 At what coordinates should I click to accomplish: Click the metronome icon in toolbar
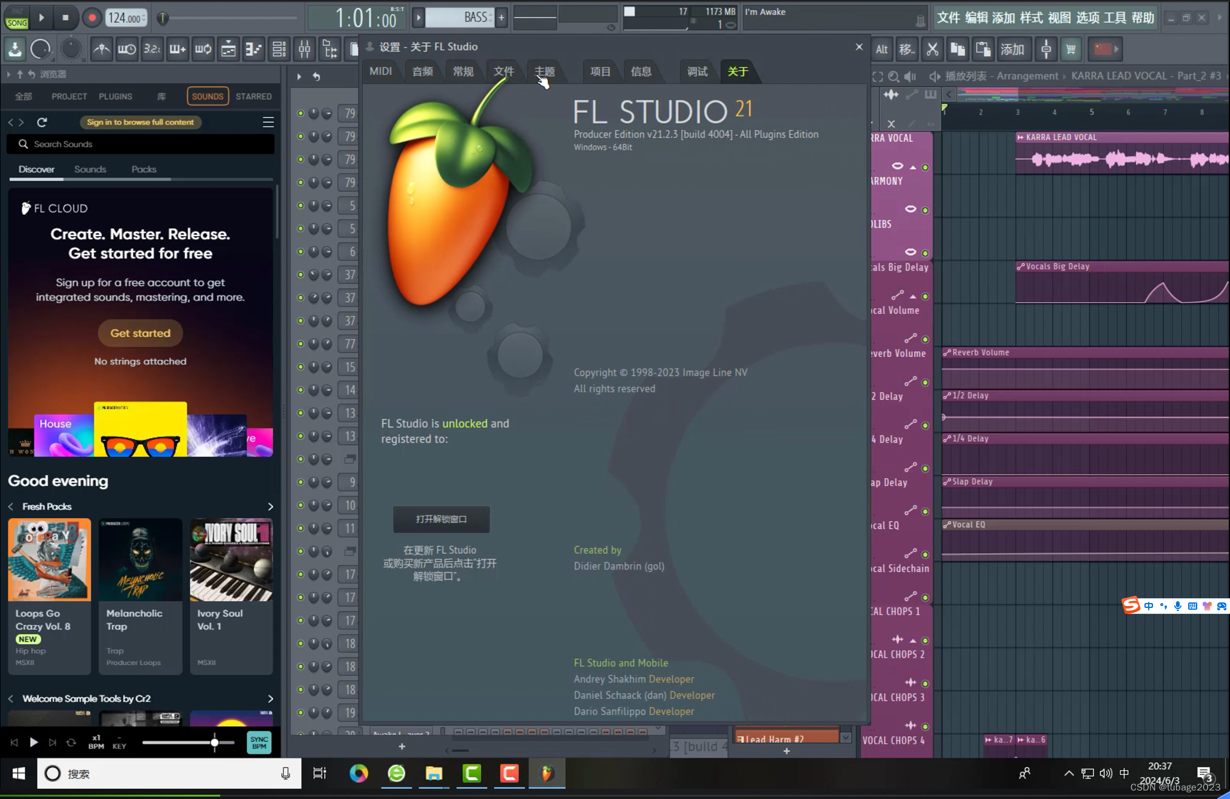[101, 49]
